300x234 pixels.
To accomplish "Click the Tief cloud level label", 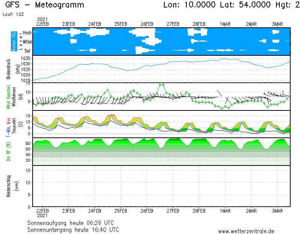I will pos(28,51).
